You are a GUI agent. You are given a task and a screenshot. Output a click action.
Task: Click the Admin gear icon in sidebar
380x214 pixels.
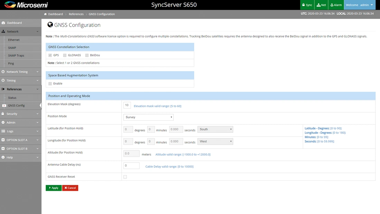(x=3, y=122)
